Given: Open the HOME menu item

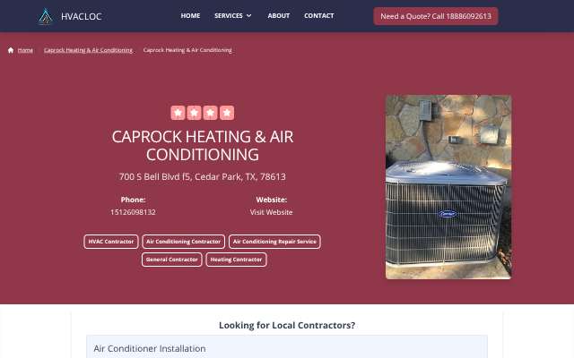Looking at the screenshot, I should [190, 16].
